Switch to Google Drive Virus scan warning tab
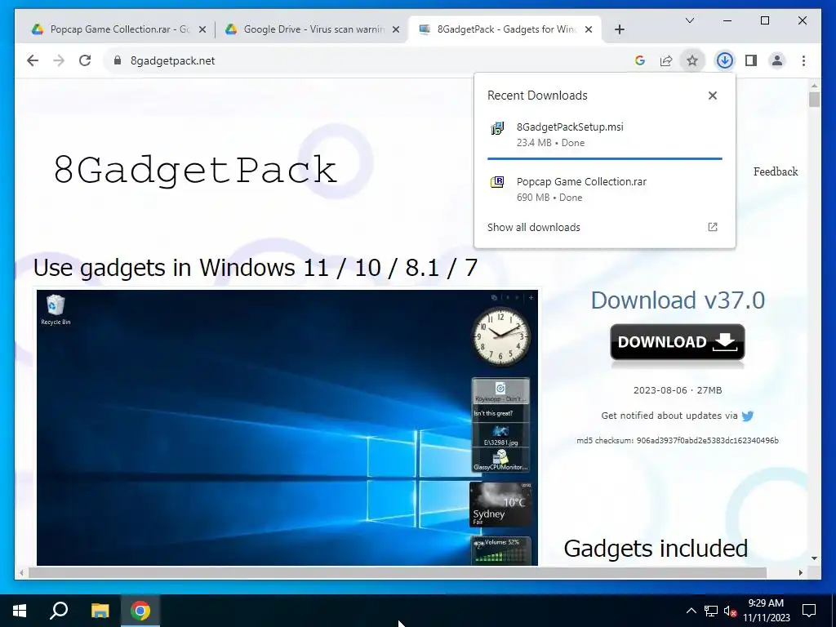836x627 pixels. 313,29
